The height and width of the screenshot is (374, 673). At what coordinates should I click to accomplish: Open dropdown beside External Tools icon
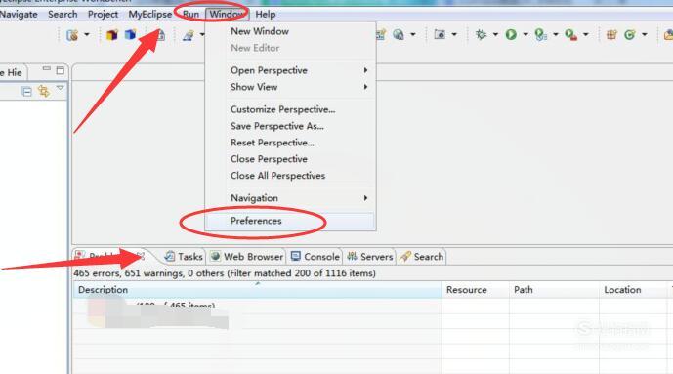pyautogui.click(x=585, y=35)
